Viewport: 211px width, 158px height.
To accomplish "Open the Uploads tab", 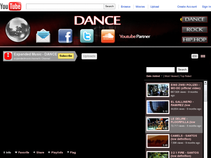I will pyautogui.click(x=89, y=56).
